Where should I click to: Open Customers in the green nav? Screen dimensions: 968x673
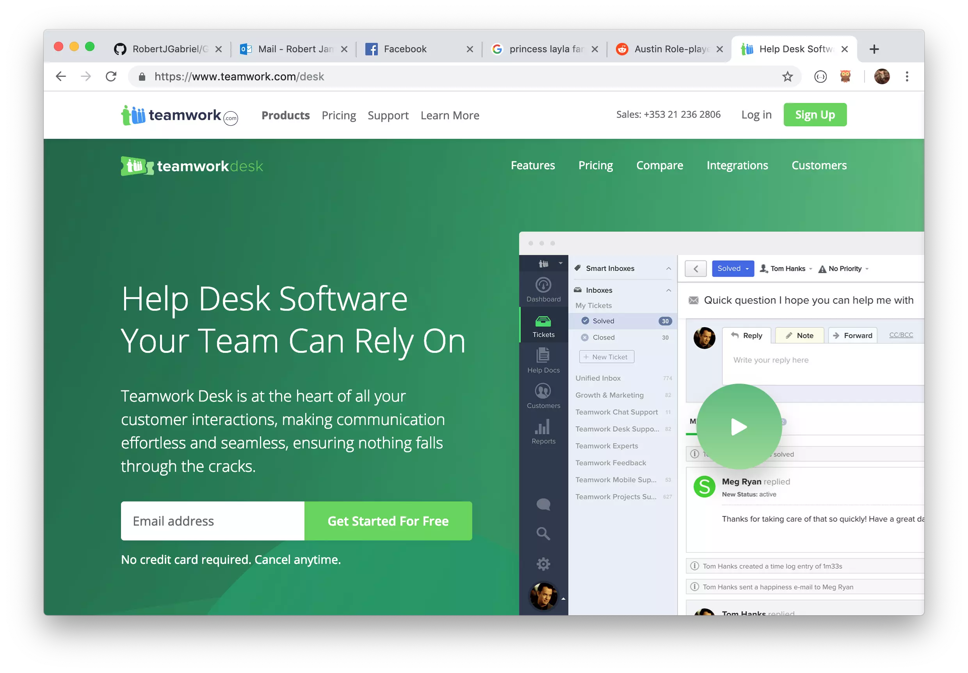819,165
